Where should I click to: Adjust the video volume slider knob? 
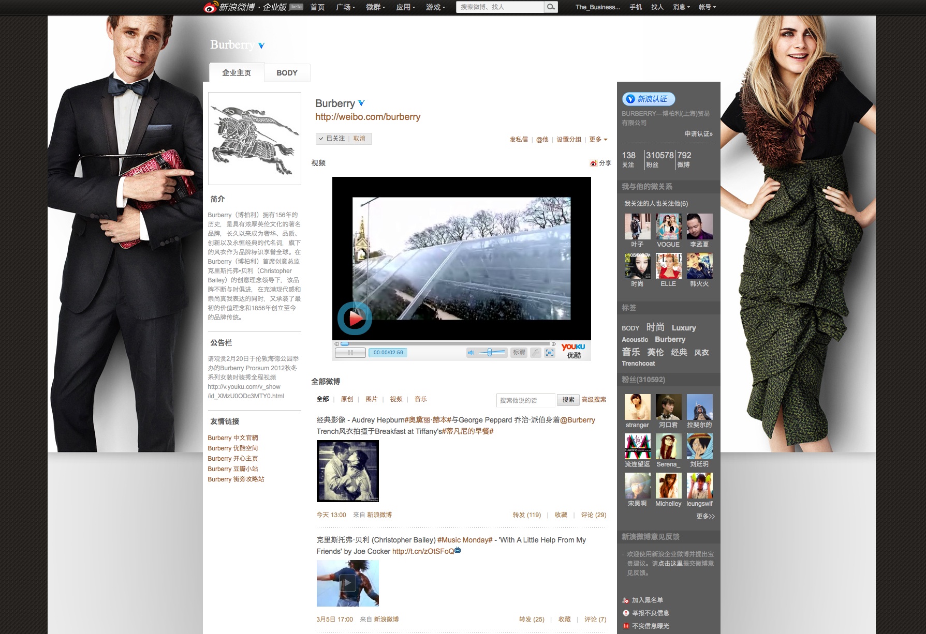[x=490, y=353]
